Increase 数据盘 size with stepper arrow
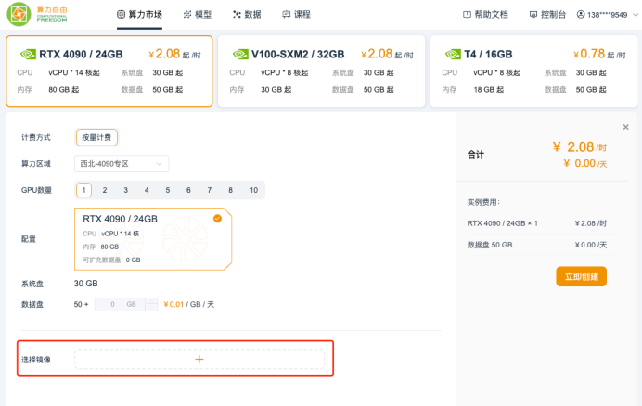 (x=151, y=301)
